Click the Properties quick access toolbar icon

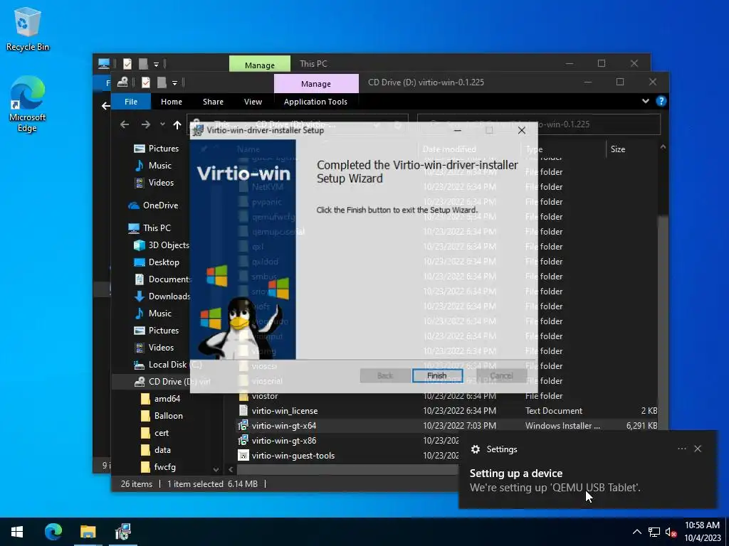[145, 82]
